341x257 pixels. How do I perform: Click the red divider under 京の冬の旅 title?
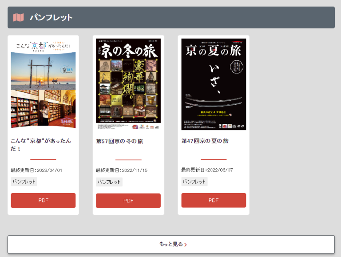pos(128,160)
